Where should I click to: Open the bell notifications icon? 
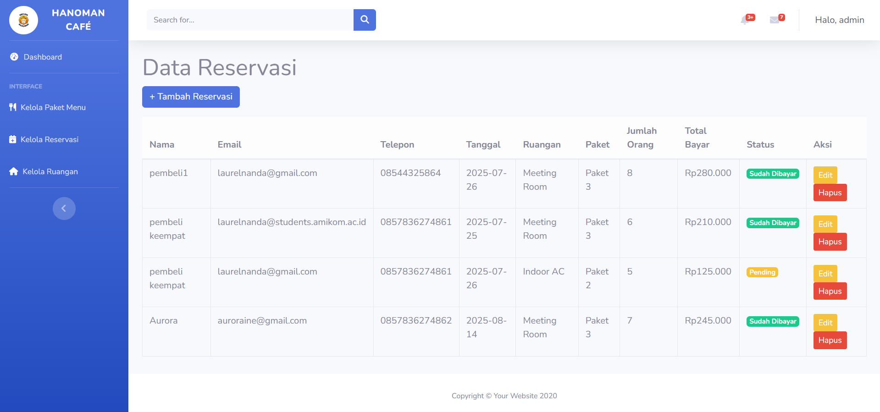[x=745, y=20]
